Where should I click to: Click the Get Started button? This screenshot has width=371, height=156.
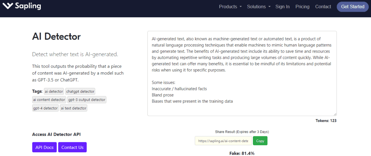click(352, 6)
